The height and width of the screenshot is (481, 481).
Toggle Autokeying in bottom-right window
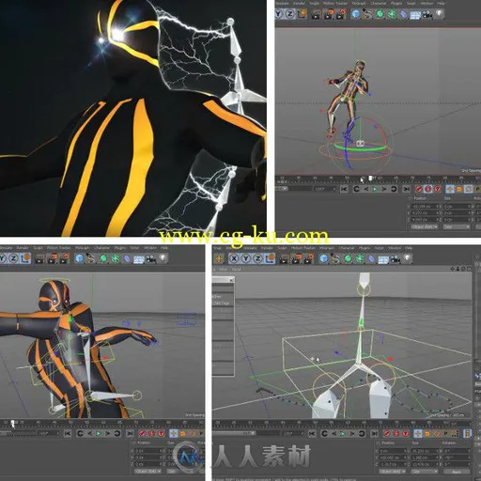pyautogui.click(x=396, y=433)
